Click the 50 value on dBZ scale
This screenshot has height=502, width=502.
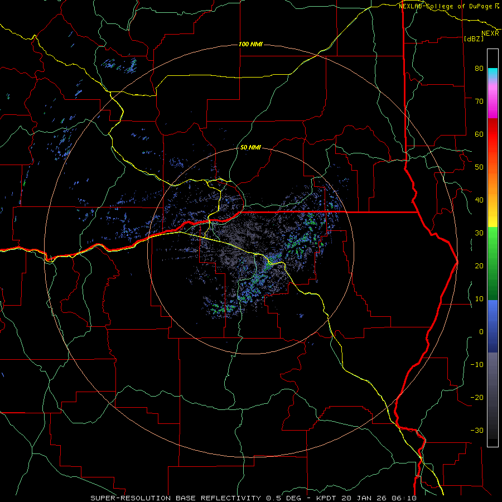pos(479,167)
